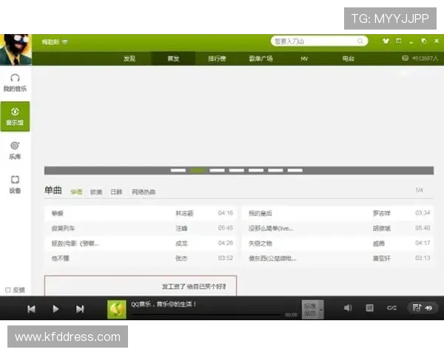Select the song row by 成龙
This screenshot has width=444, height=355.
click(141, 243)
